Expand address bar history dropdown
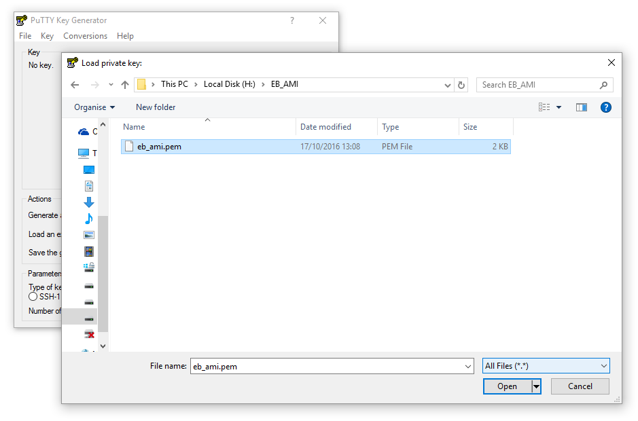The height and width of the screenshot is (421, 638). tap(447, 85)
